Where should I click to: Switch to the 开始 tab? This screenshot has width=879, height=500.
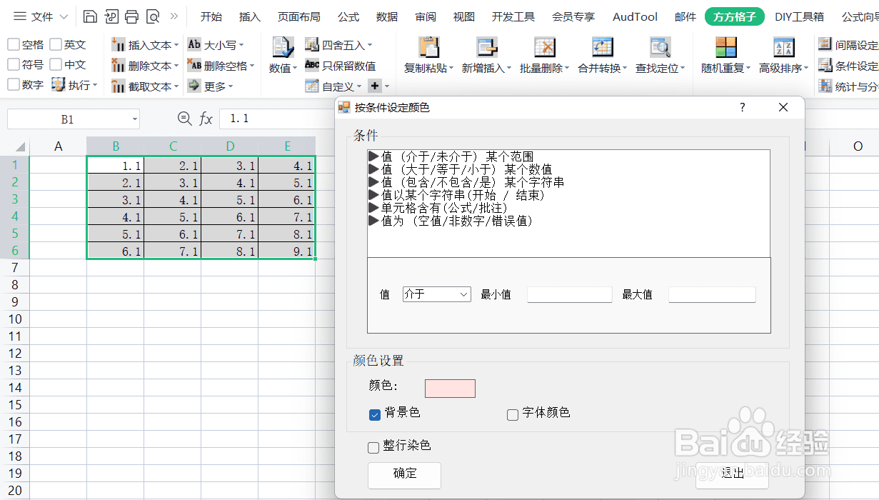pyautogui.click(x=211, y=16)
